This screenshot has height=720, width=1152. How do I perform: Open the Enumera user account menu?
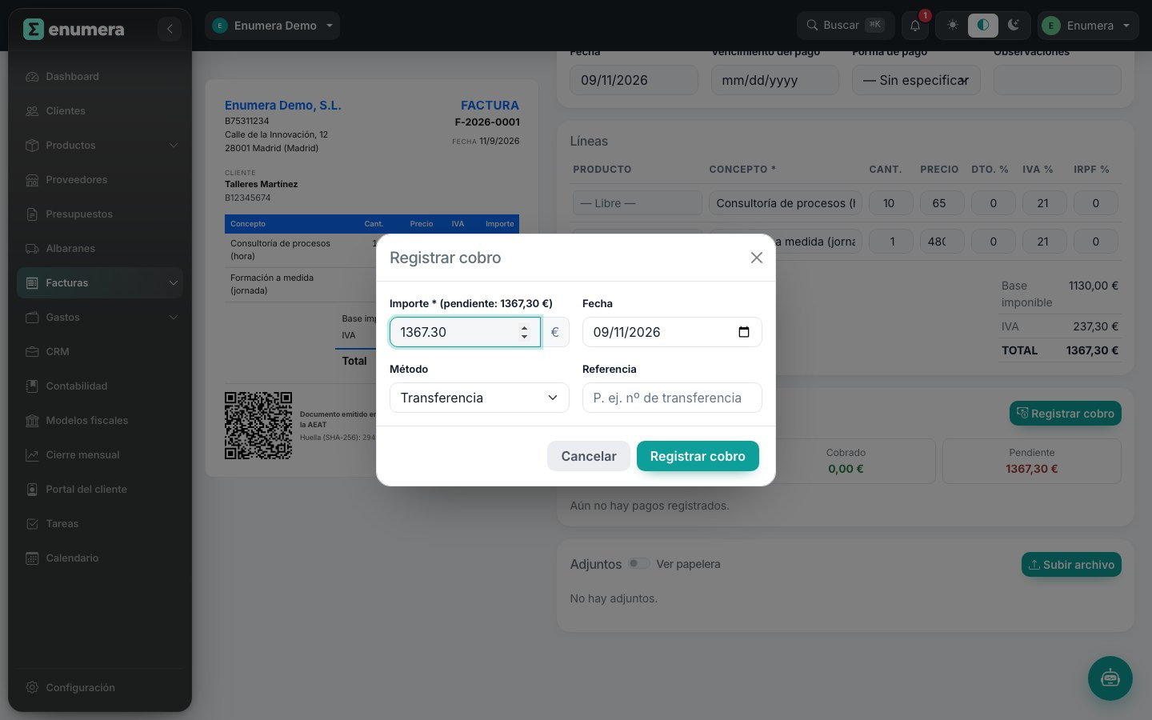1088,26
